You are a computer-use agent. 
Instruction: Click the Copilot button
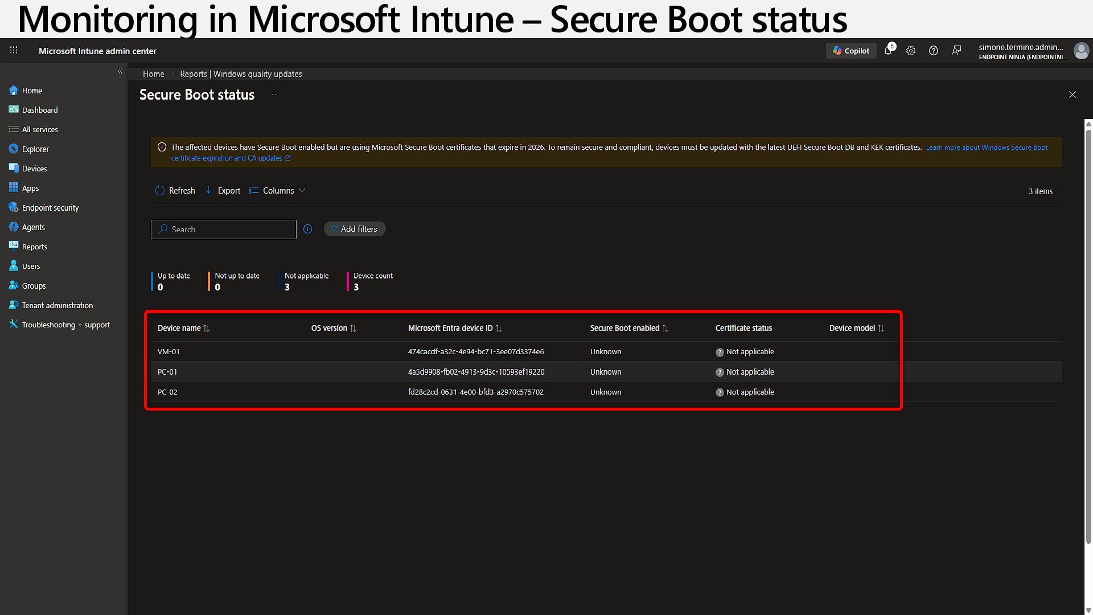click(x=851, y=51)
